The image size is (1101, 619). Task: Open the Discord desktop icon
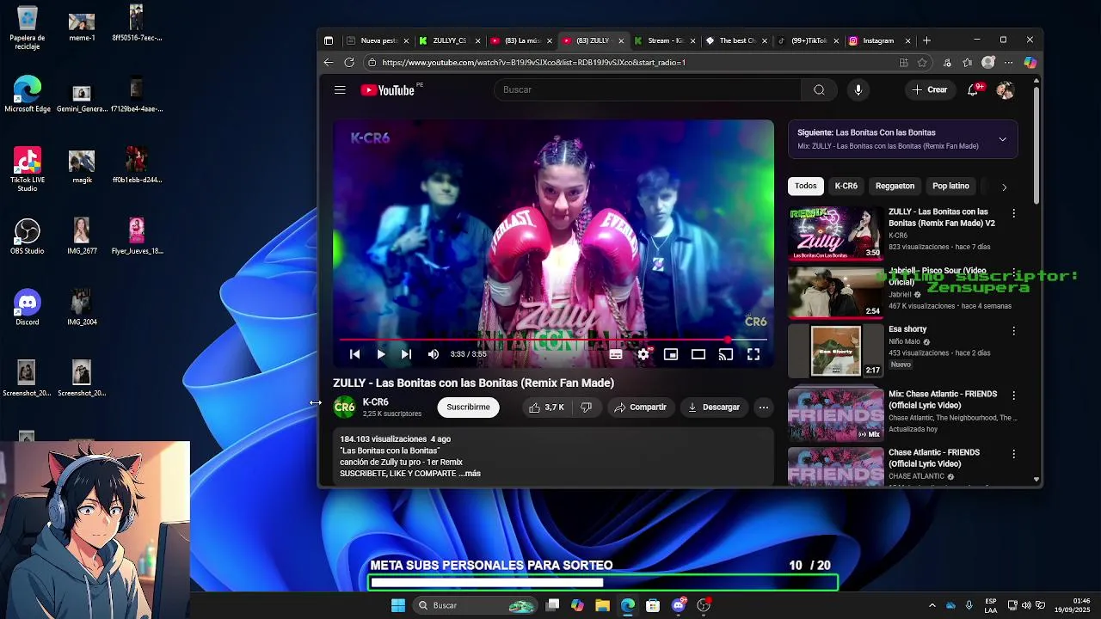click(27, 308)
